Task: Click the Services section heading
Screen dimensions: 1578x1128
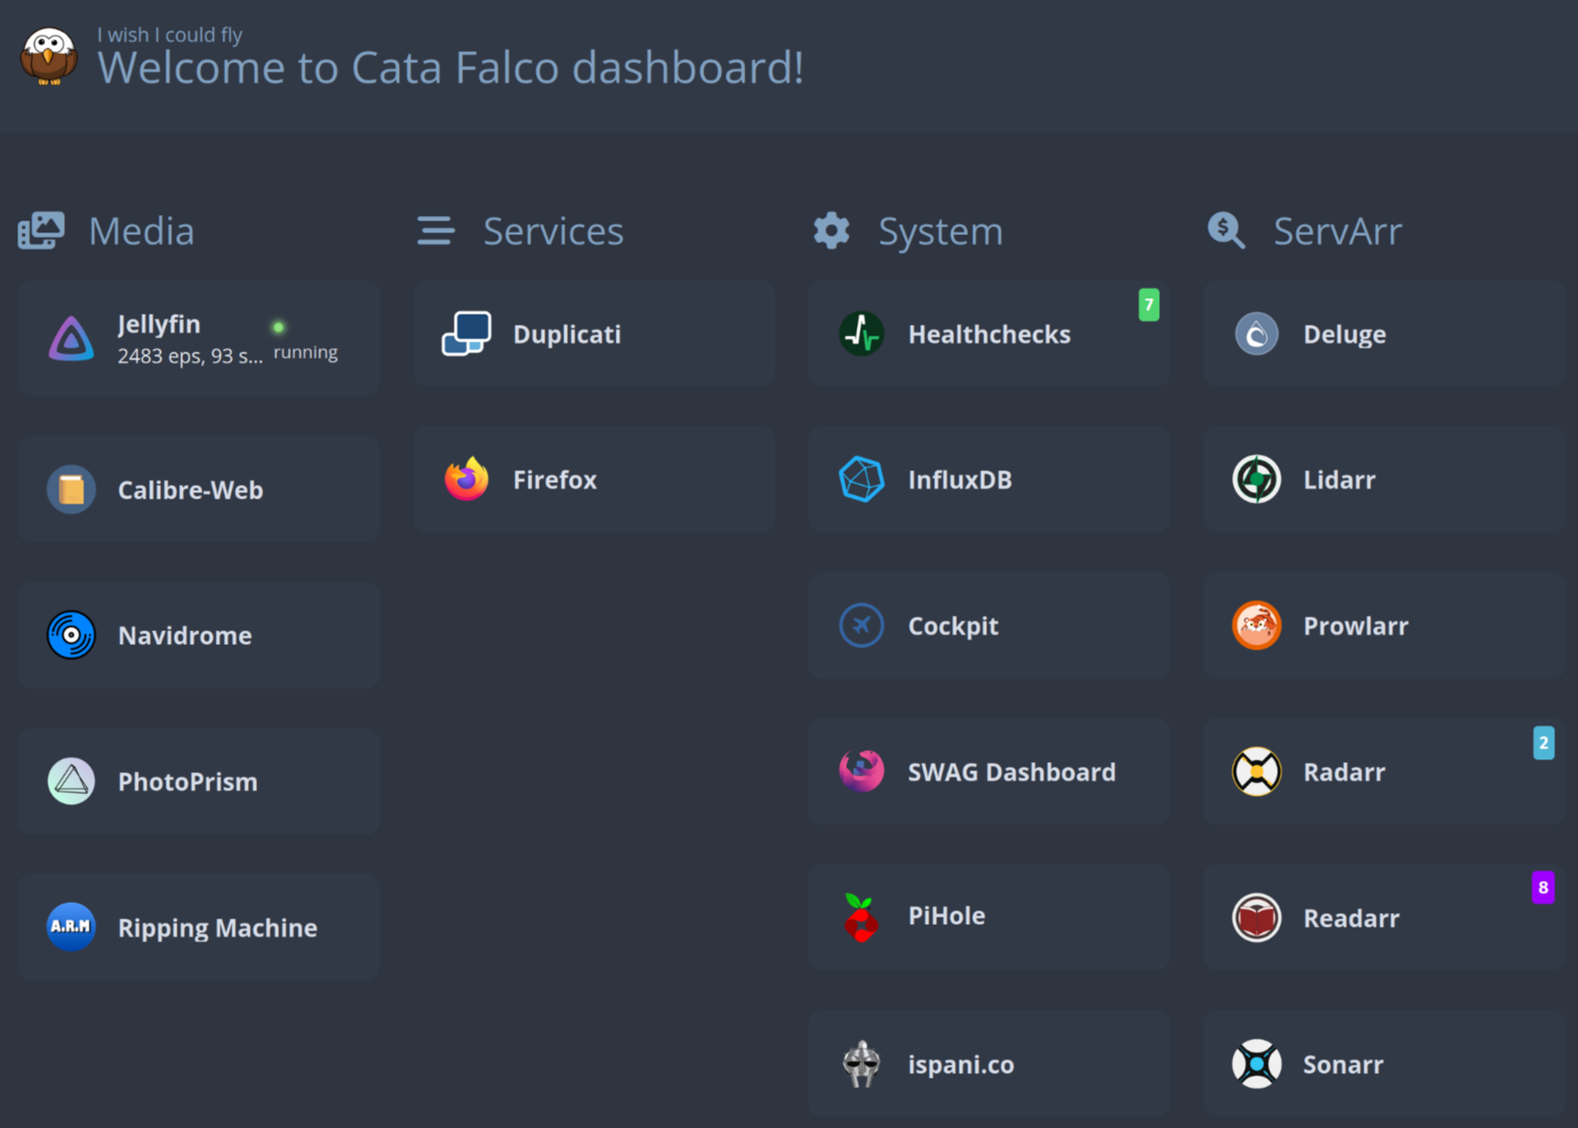Action: pyautogui.click(x=553, y=231)
